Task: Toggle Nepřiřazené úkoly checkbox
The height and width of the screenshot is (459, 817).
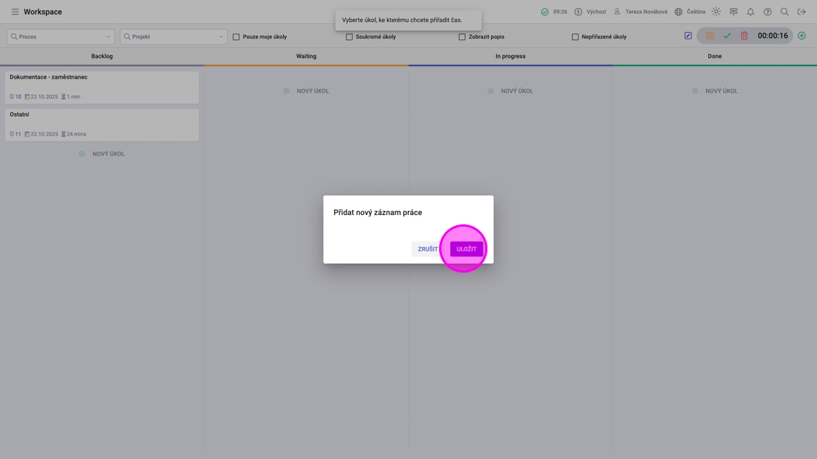Action: pos(575,36)
